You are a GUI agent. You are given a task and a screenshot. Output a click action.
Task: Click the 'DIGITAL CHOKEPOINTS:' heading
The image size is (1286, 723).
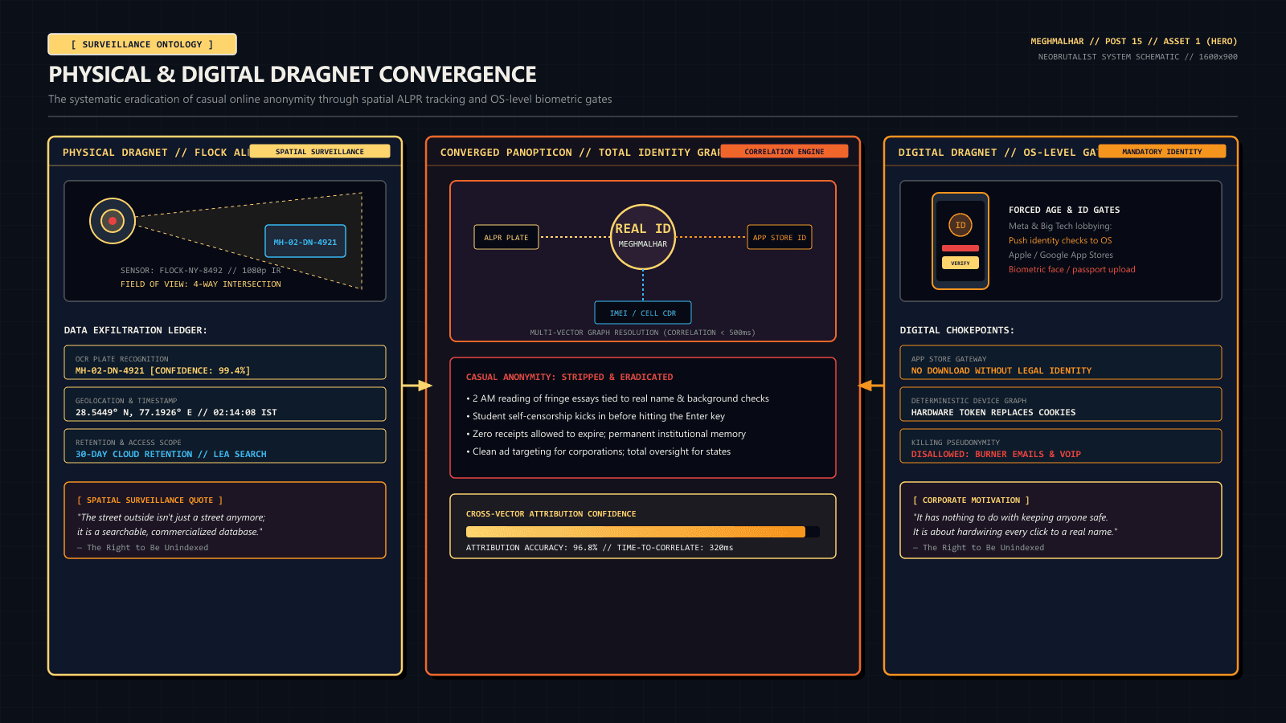(x=957, y=330)
